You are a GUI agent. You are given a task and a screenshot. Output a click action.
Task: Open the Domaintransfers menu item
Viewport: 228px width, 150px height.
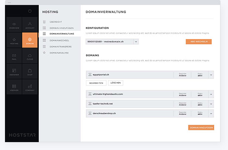(60, 47)
